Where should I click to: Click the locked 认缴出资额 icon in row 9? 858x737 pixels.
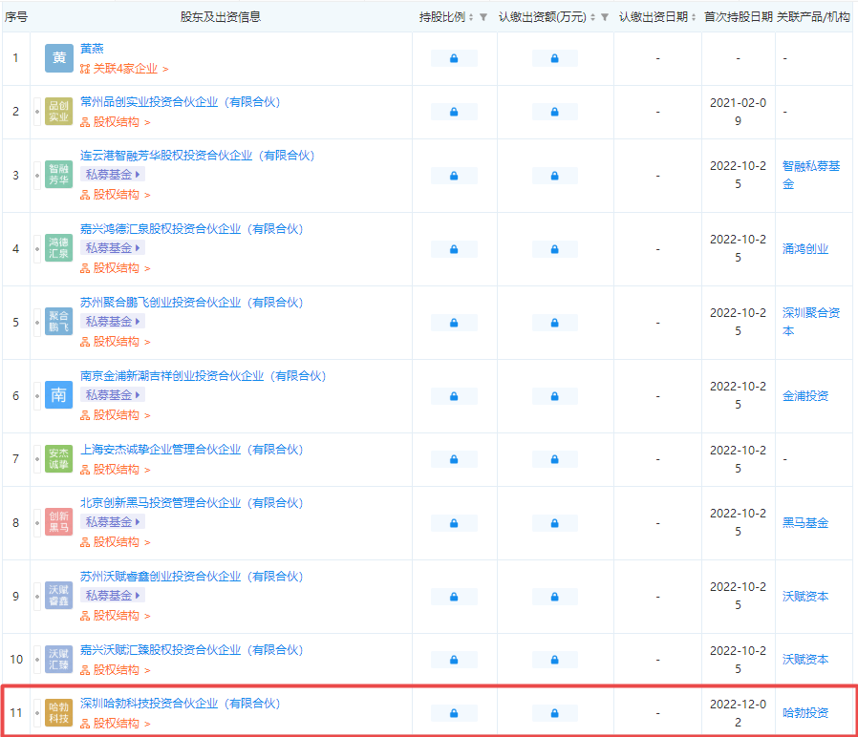pyautogui.click(x=554, y=597)
